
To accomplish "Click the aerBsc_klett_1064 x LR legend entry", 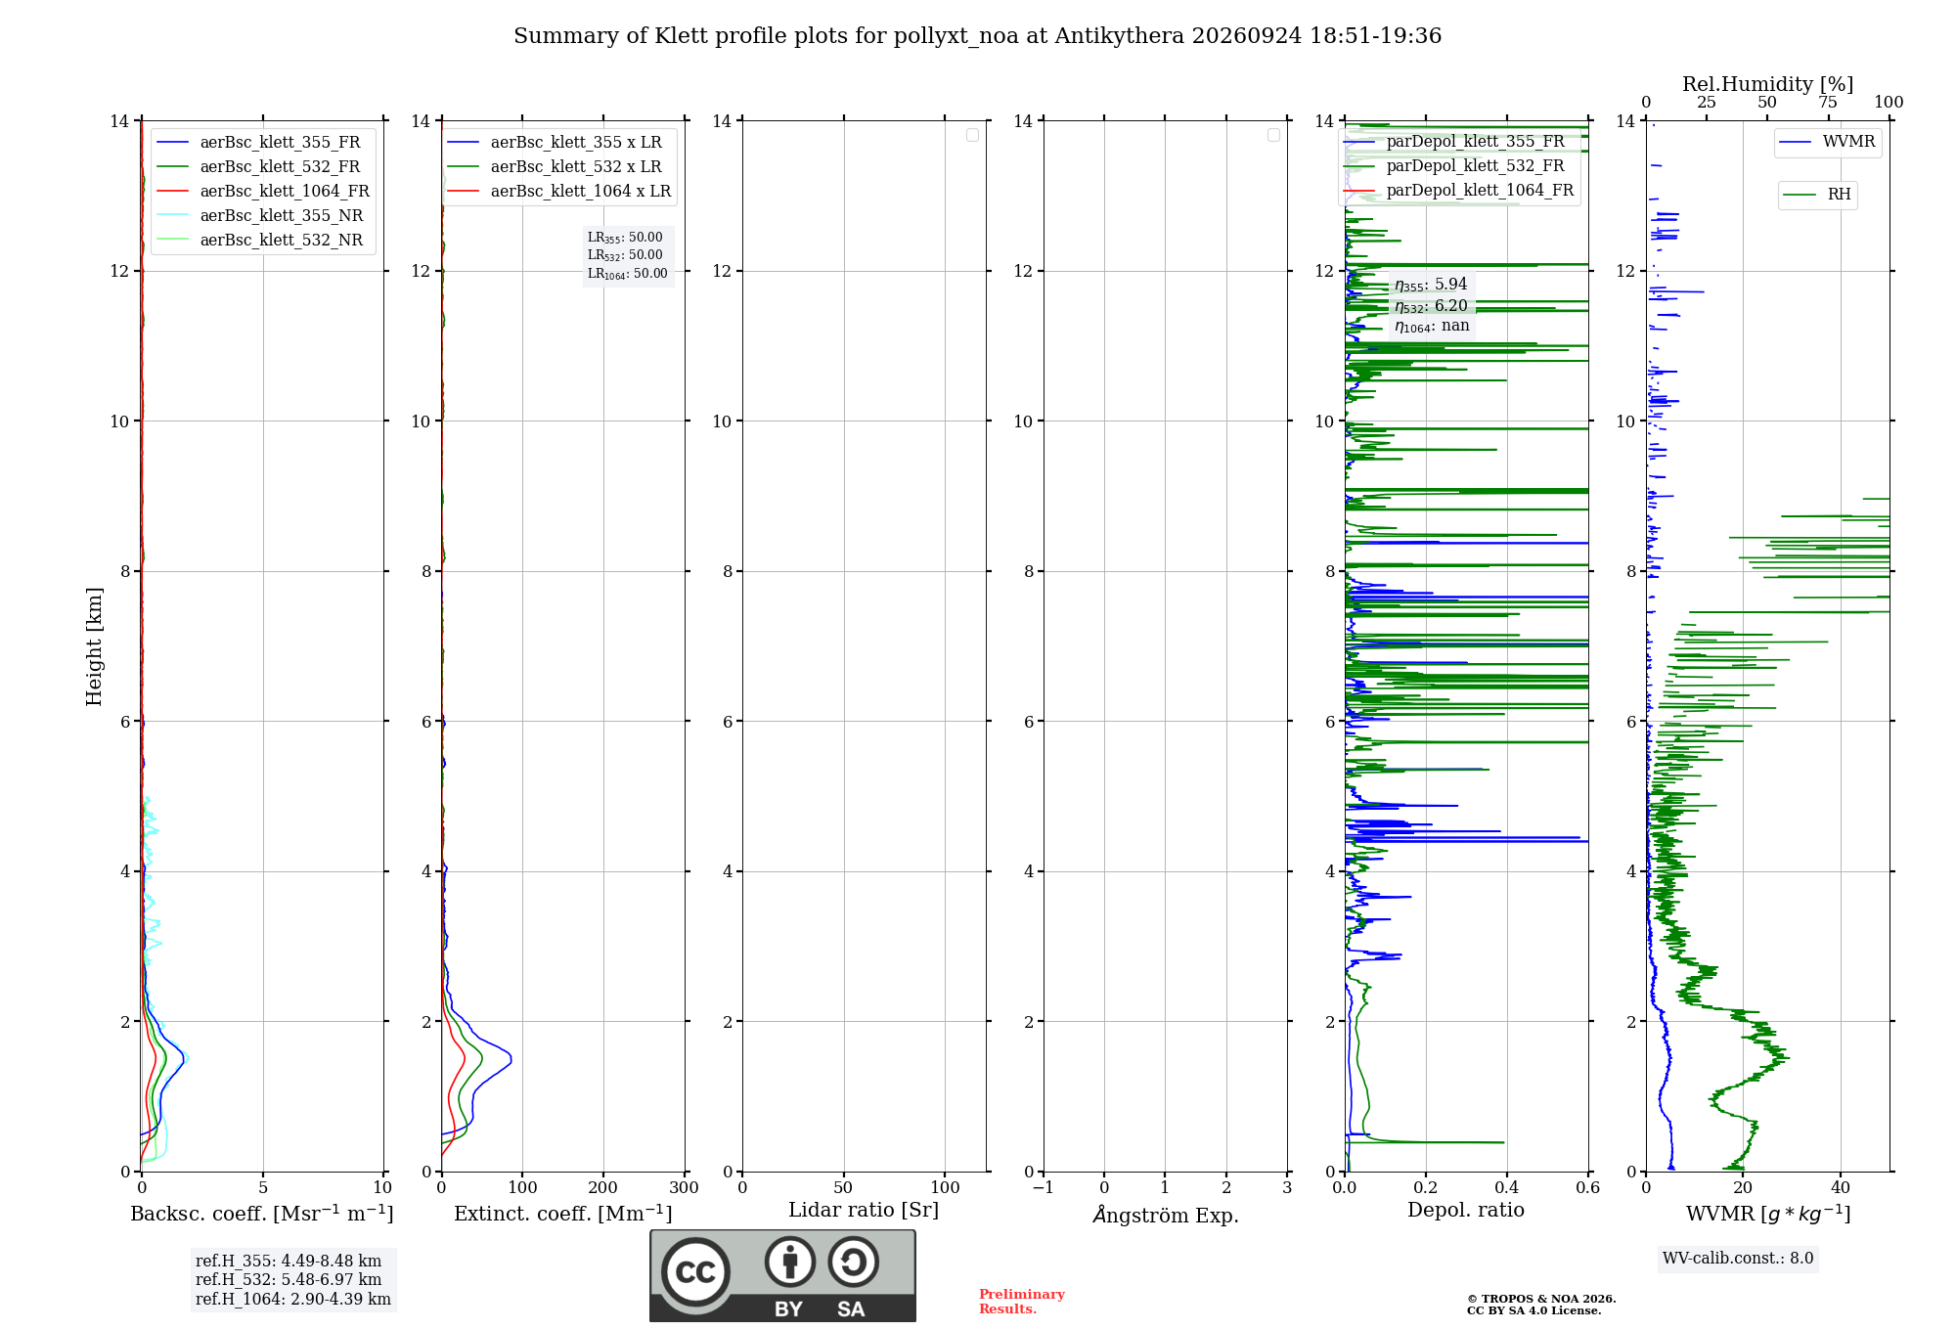I will [560, 191].
